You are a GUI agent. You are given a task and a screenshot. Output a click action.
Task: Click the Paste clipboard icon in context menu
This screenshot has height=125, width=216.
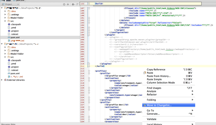[x=144, y=73]
